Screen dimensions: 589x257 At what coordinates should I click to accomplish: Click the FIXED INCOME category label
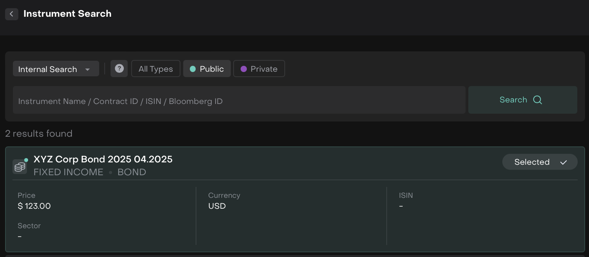(68, 172)
